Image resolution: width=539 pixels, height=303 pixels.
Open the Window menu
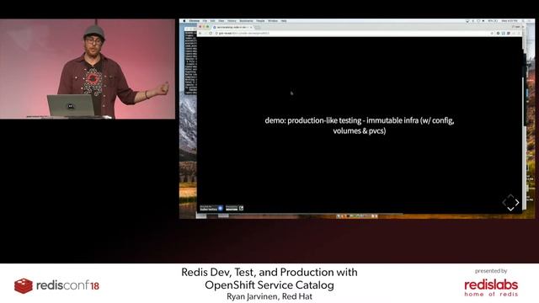[273, 21]
